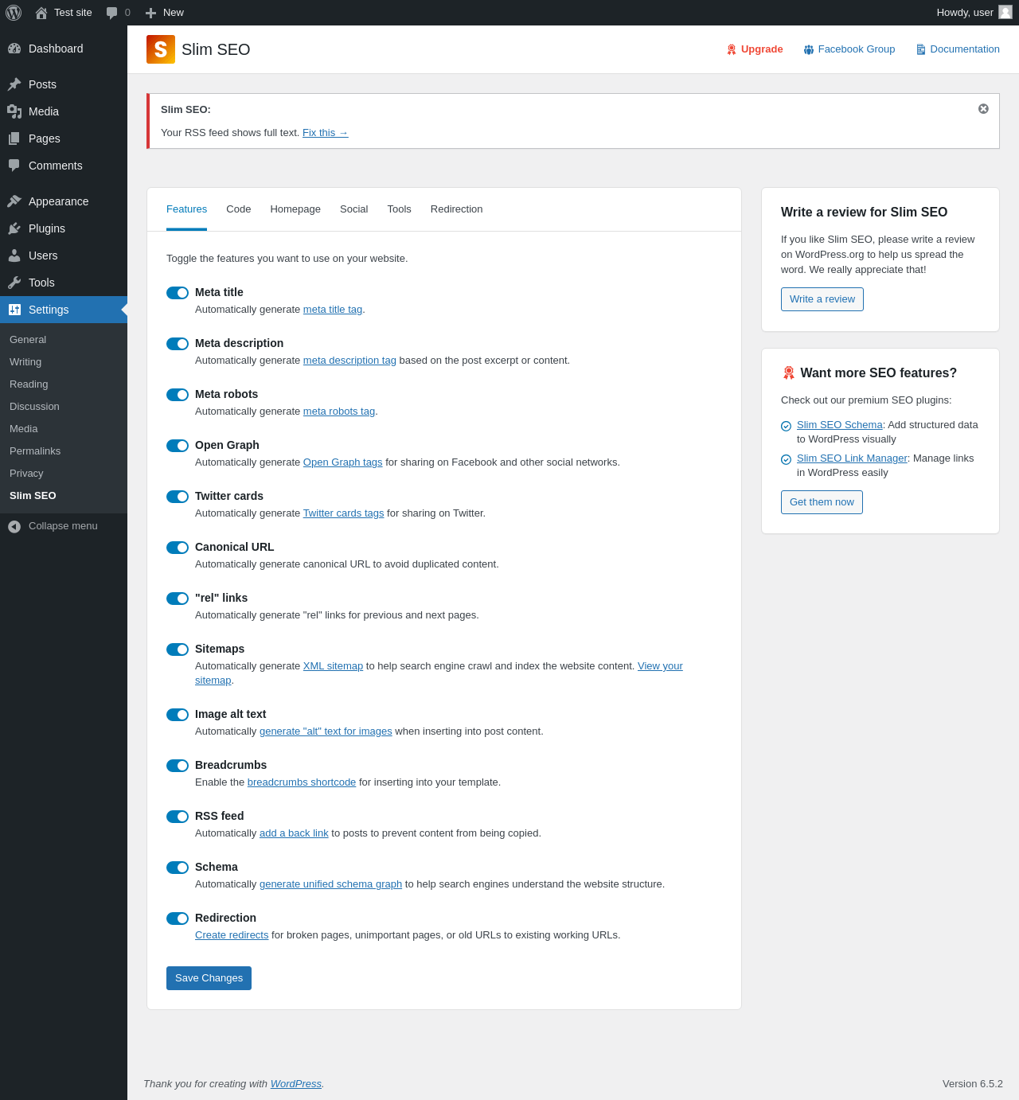The image size is (1019, 1100).
Task: Click the Write a review button
Action: (822, 299)
